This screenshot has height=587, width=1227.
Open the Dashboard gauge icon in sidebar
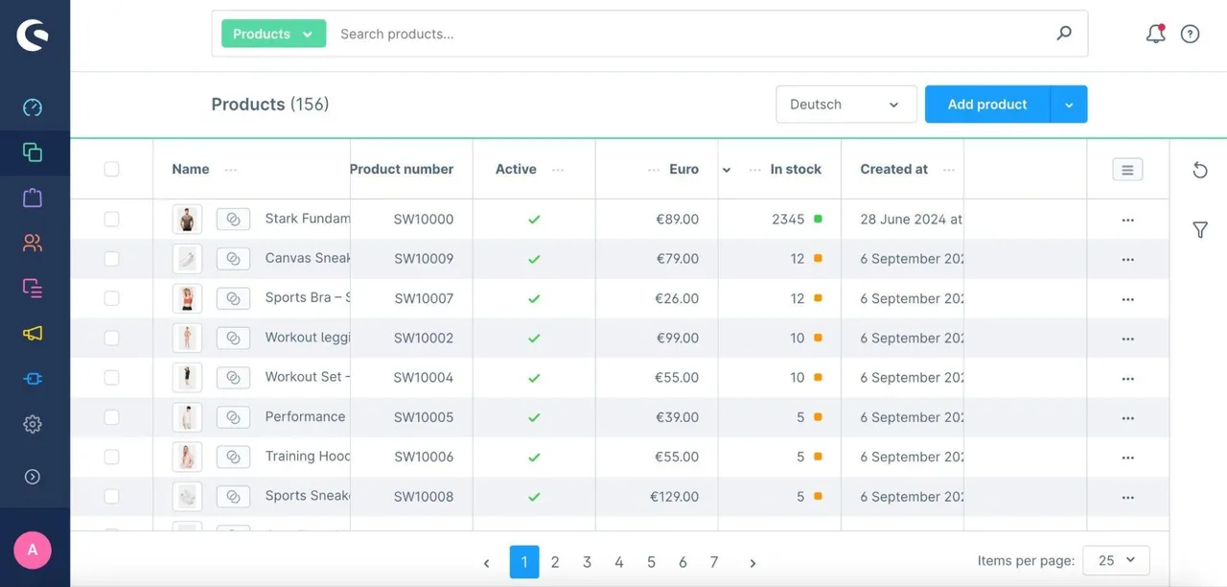[x=33, y=107]
